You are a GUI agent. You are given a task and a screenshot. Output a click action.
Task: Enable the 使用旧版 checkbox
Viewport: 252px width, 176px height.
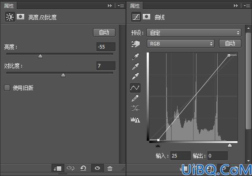(x=7, y=88)
